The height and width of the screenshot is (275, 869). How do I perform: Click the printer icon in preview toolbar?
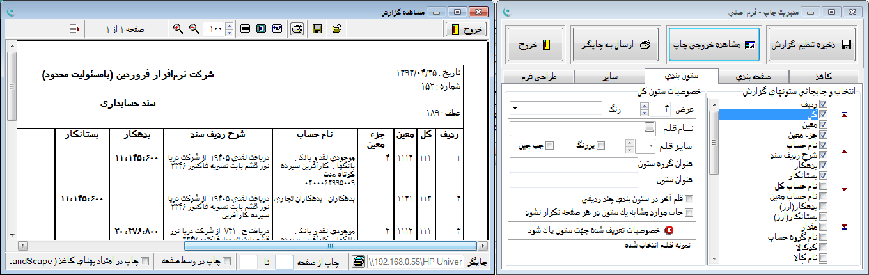click(x=297, y=29)
